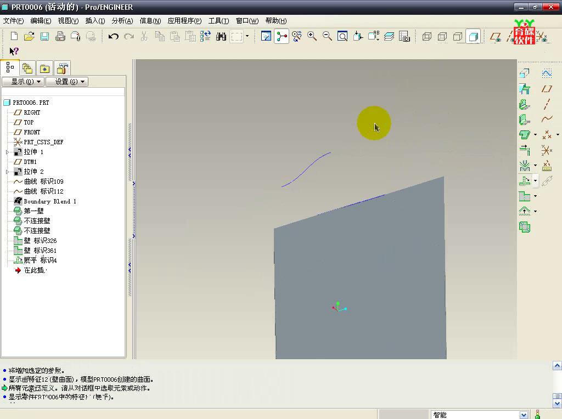Viewport: 562px width, 419px height.
Task: Open the 智能 selection filter dropdown
Action: [x=524, y=415]
